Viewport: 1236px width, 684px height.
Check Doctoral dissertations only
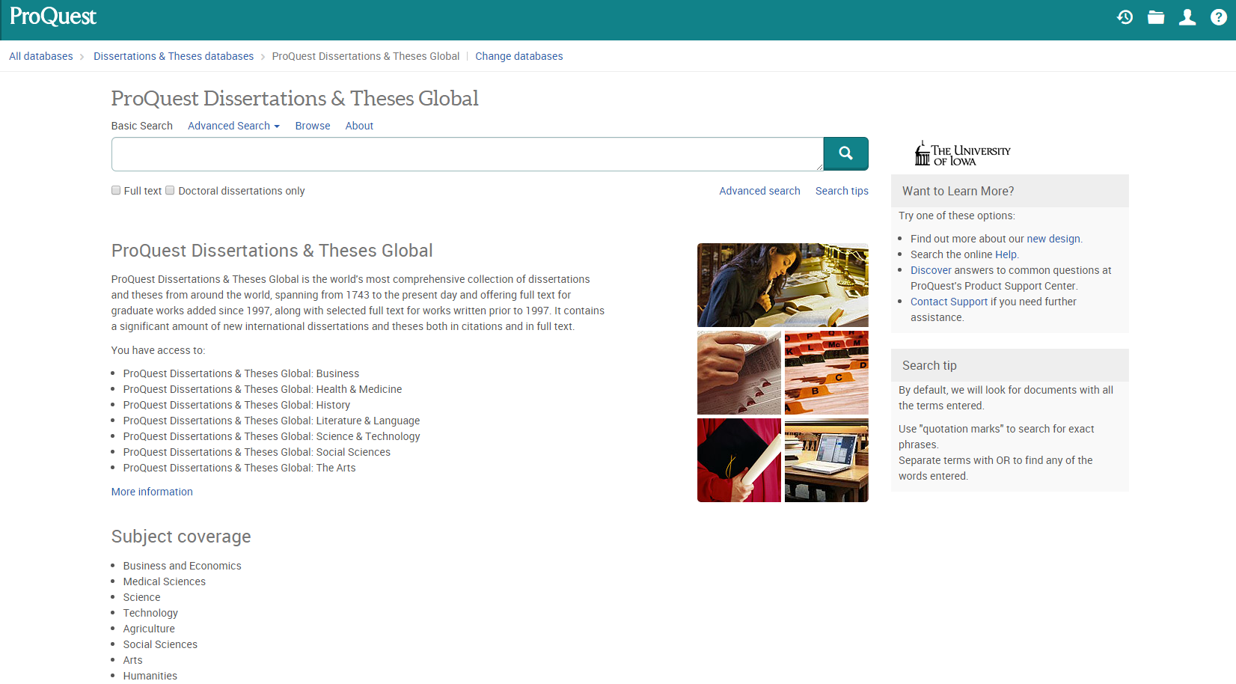(x=170, y=190)
